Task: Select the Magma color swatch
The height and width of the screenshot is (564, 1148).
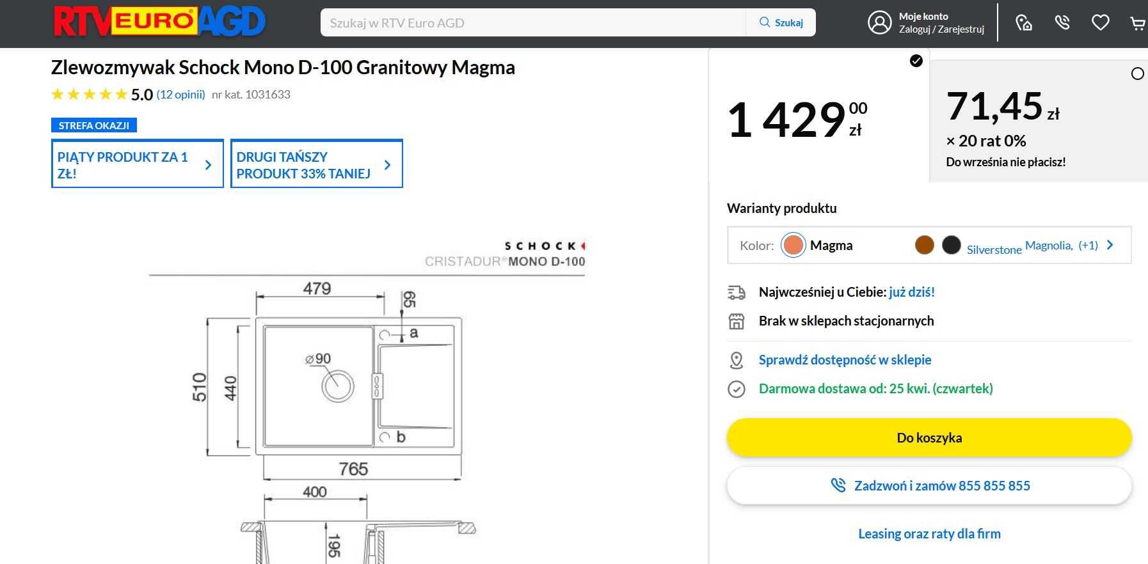Action: [793, 245]
